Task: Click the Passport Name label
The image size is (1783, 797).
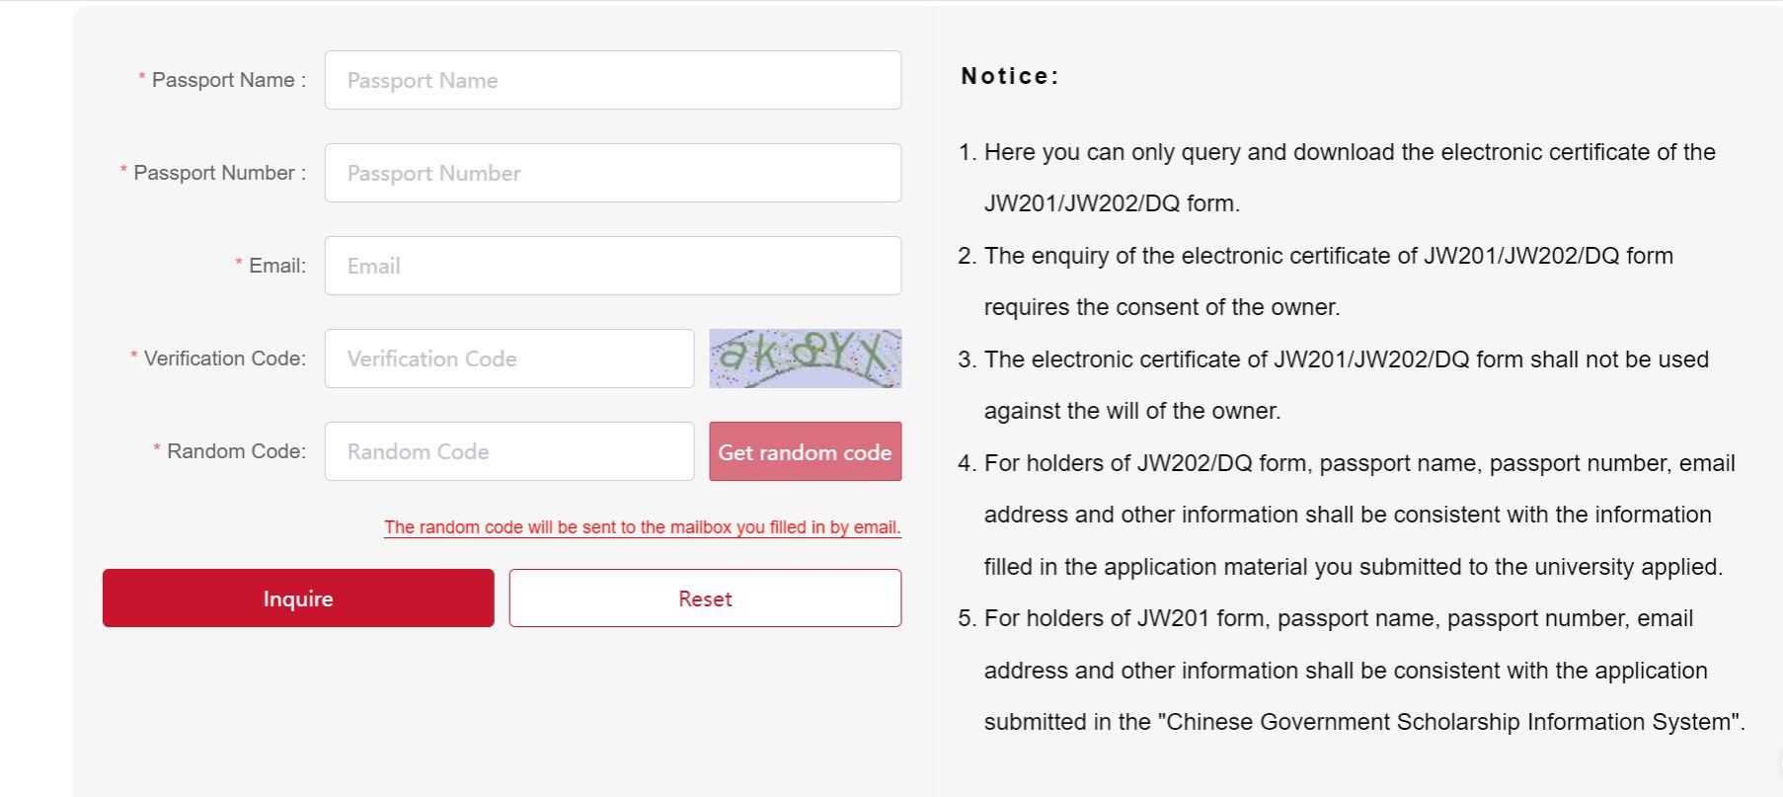Action: click(x=222, y=80)
